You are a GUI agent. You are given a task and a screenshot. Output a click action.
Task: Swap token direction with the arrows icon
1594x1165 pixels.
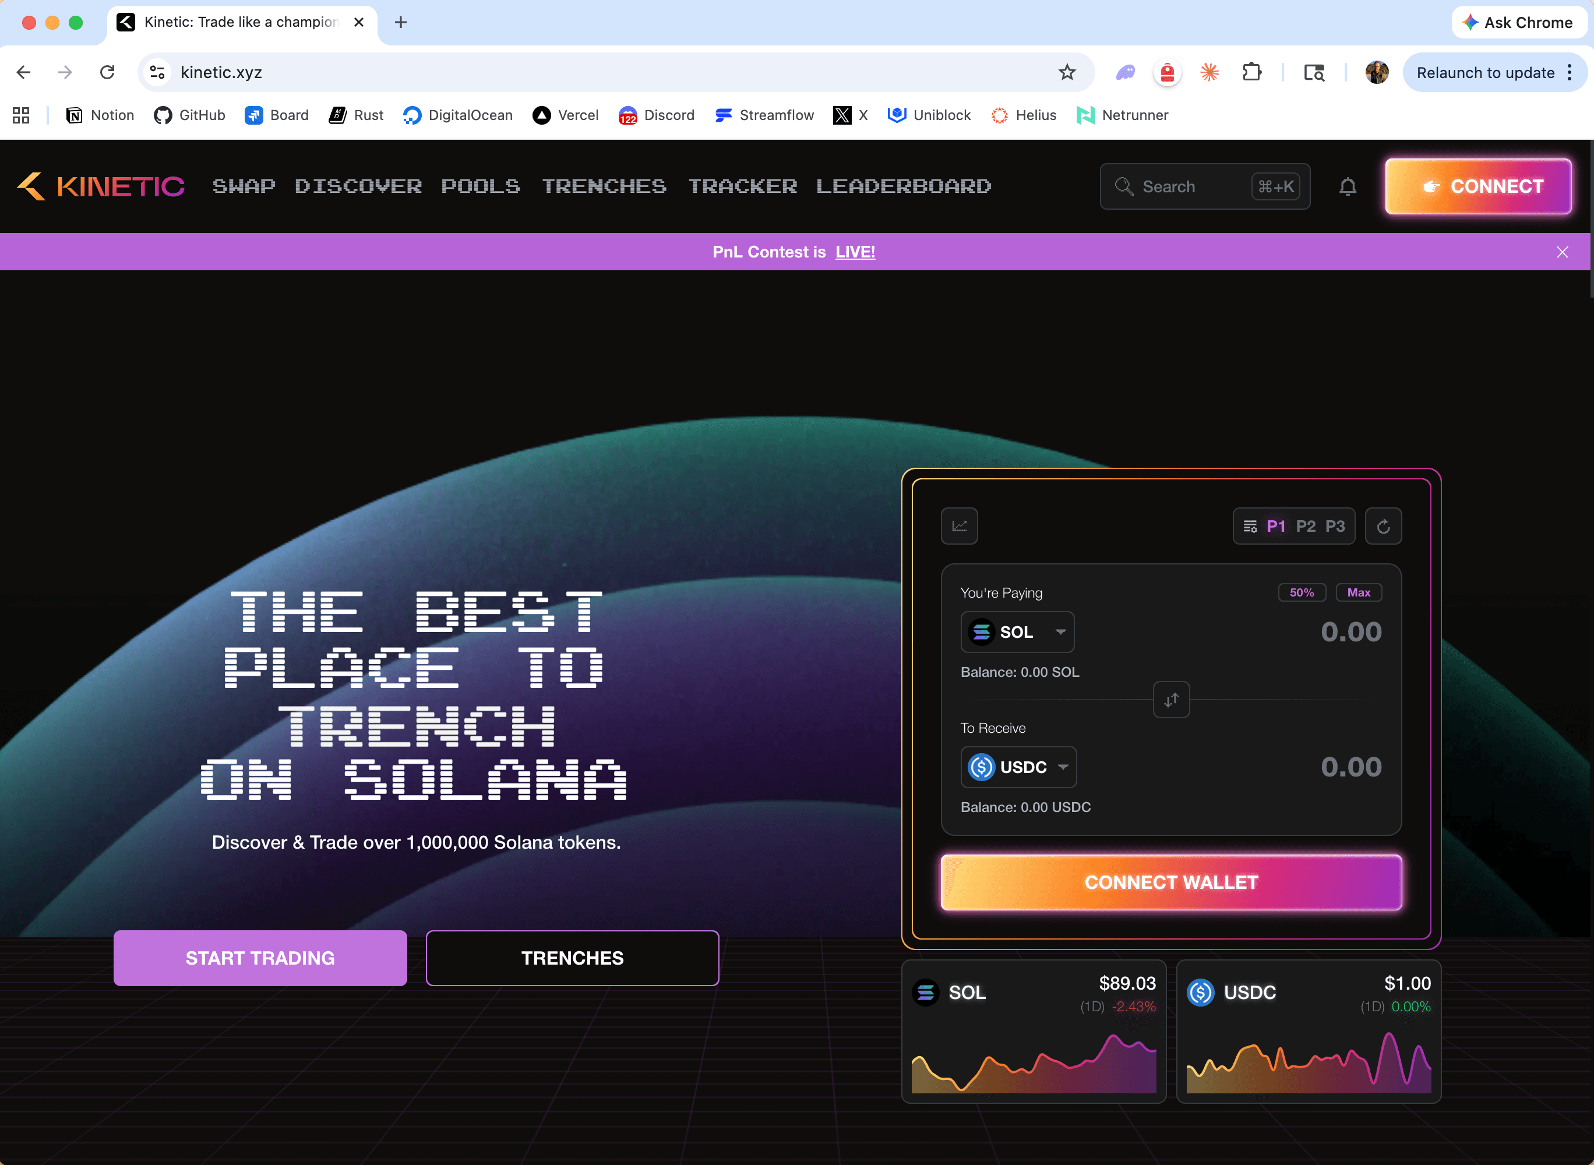coord(1171,700)
